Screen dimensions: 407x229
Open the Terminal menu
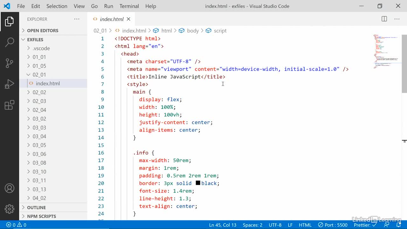tap(129, 6)
